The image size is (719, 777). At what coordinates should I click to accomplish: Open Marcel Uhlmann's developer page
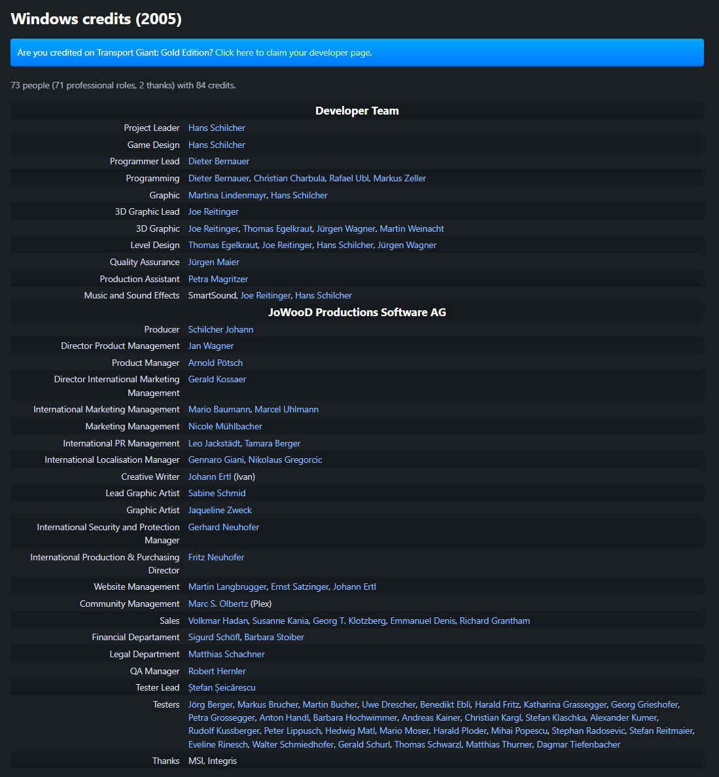[x=286, y=409]
